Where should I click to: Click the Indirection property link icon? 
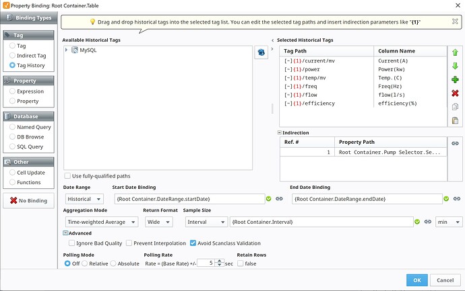tap(455, 143)
